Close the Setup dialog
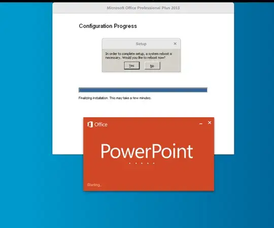Screen dimensions: 274x228 click(175, 43)
